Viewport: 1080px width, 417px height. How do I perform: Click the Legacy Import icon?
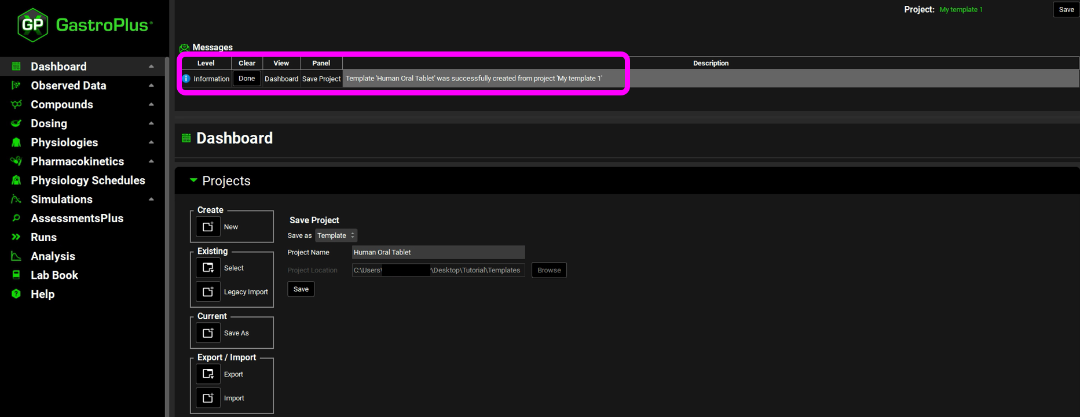tap(208, 292)
